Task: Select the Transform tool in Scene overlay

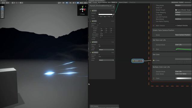Action: point(2,17)
